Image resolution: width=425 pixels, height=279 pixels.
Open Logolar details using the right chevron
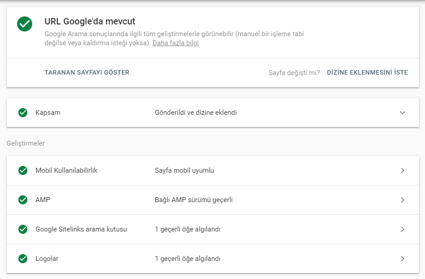click(402, 259)
